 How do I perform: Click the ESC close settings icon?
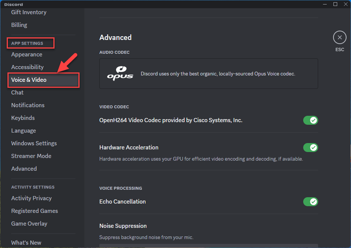point(339,38)
